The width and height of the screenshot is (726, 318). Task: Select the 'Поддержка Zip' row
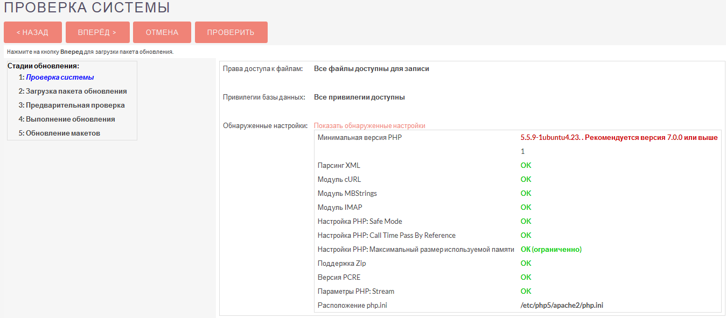pyautogui.click(x=340, y=263)
